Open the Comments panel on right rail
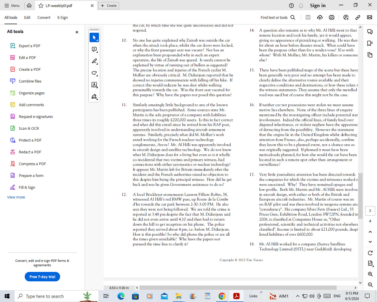 [370, 32]
